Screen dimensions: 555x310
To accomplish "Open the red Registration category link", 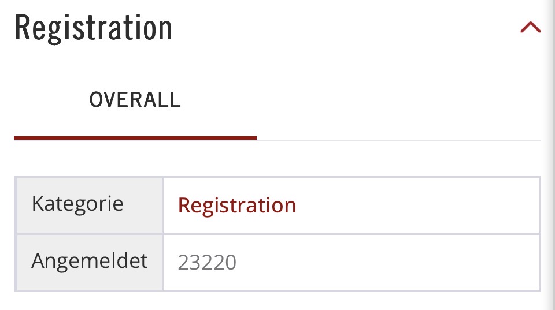I will (237, 205).
